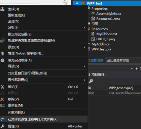The image size is (141, 129).
Task: Select MyAddin.cs in the tree
Action: [x=101, y=44]
